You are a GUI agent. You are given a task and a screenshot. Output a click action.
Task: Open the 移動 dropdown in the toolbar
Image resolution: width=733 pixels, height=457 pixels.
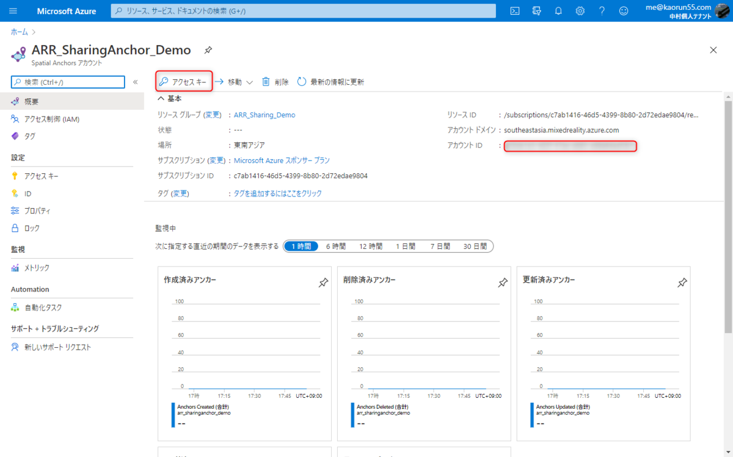(x=234, y=82)
